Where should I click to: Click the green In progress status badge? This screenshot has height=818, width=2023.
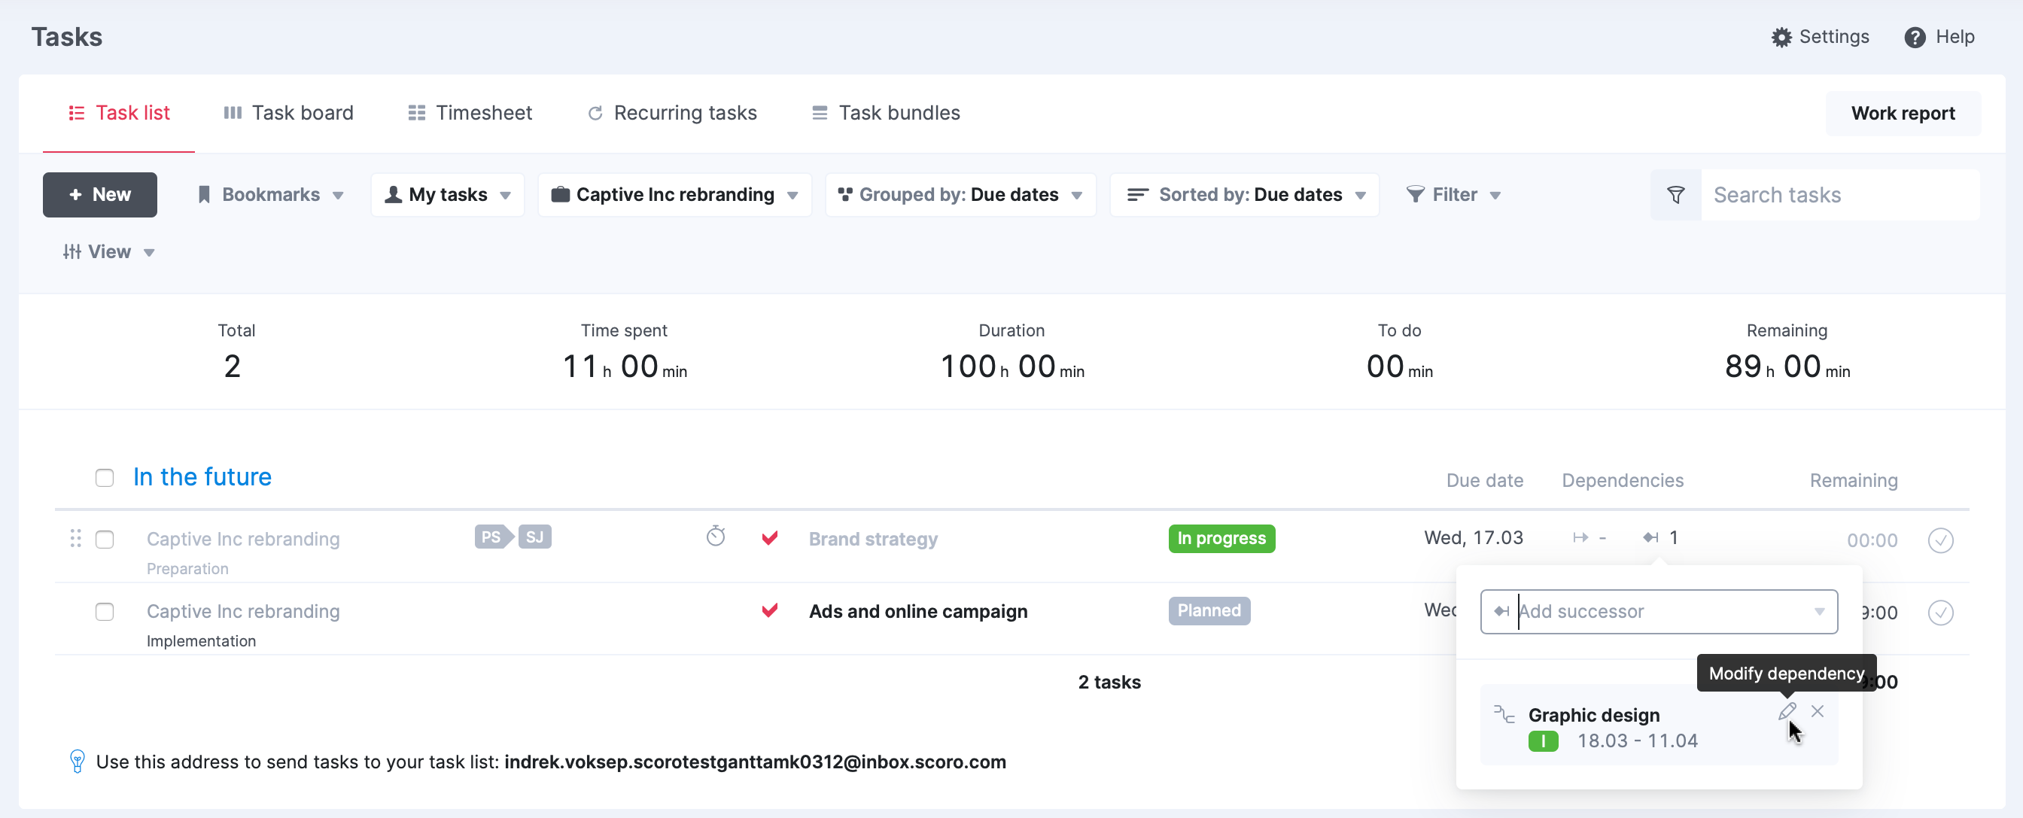coord(1221,539)
